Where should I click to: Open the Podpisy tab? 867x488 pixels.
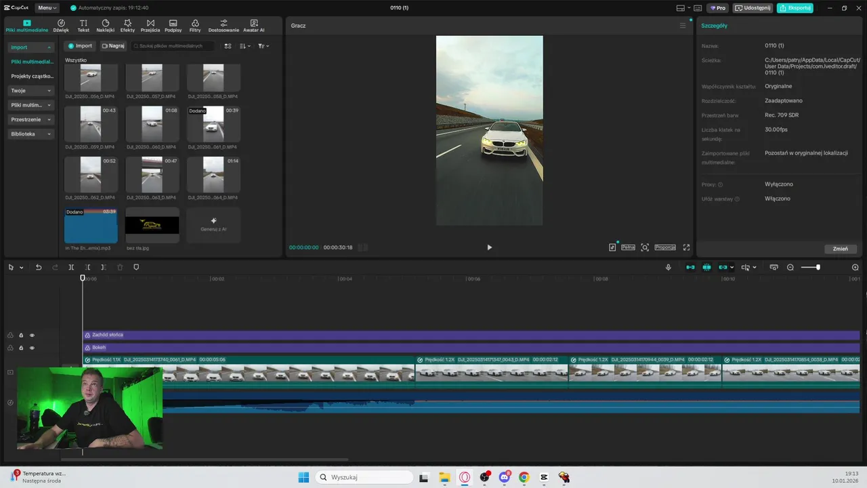[173, 26]
